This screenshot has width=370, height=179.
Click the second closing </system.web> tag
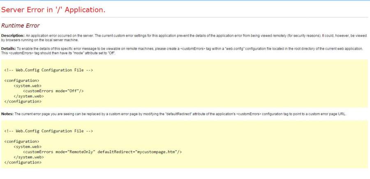click(29, 157)
